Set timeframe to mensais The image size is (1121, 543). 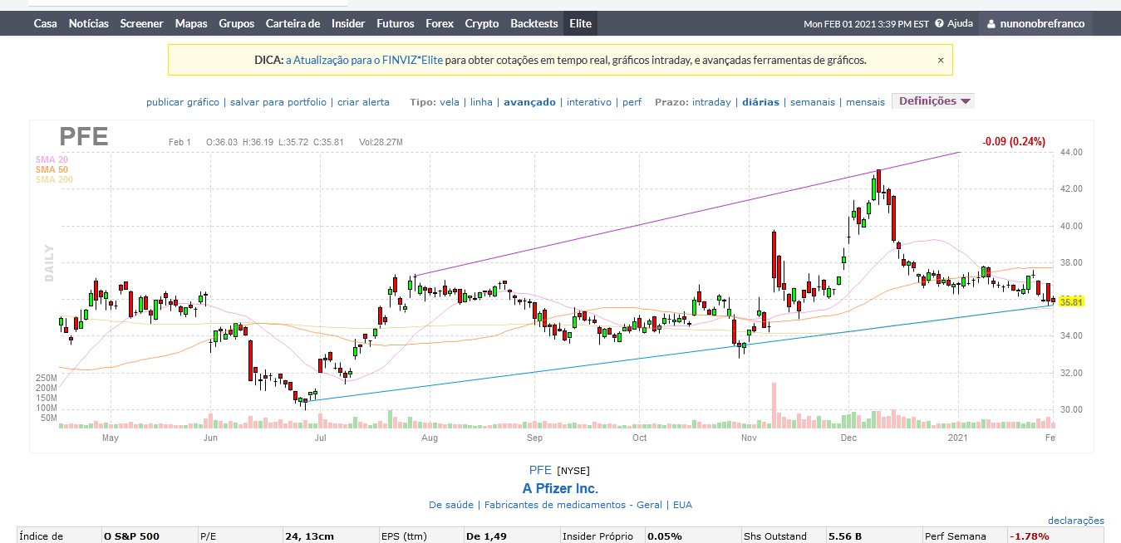865,102
